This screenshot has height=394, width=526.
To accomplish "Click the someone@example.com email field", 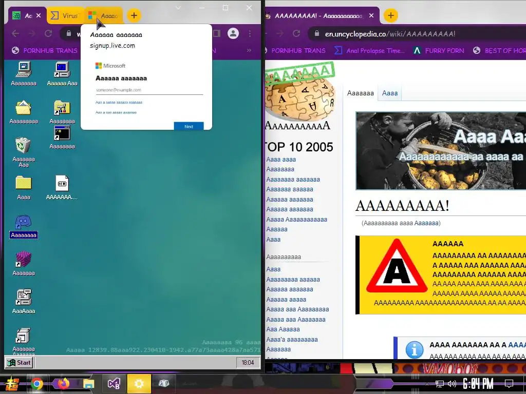I will 149,90.
